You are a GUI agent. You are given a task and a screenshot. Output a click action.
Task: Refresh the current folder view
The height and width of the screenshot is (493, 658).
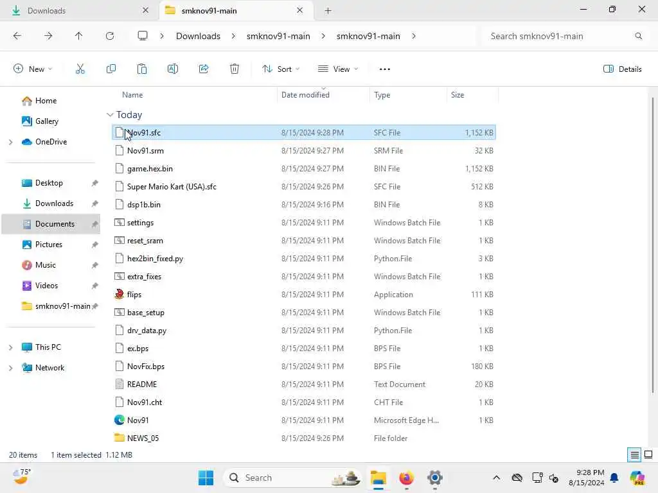[x=110, y=36]
